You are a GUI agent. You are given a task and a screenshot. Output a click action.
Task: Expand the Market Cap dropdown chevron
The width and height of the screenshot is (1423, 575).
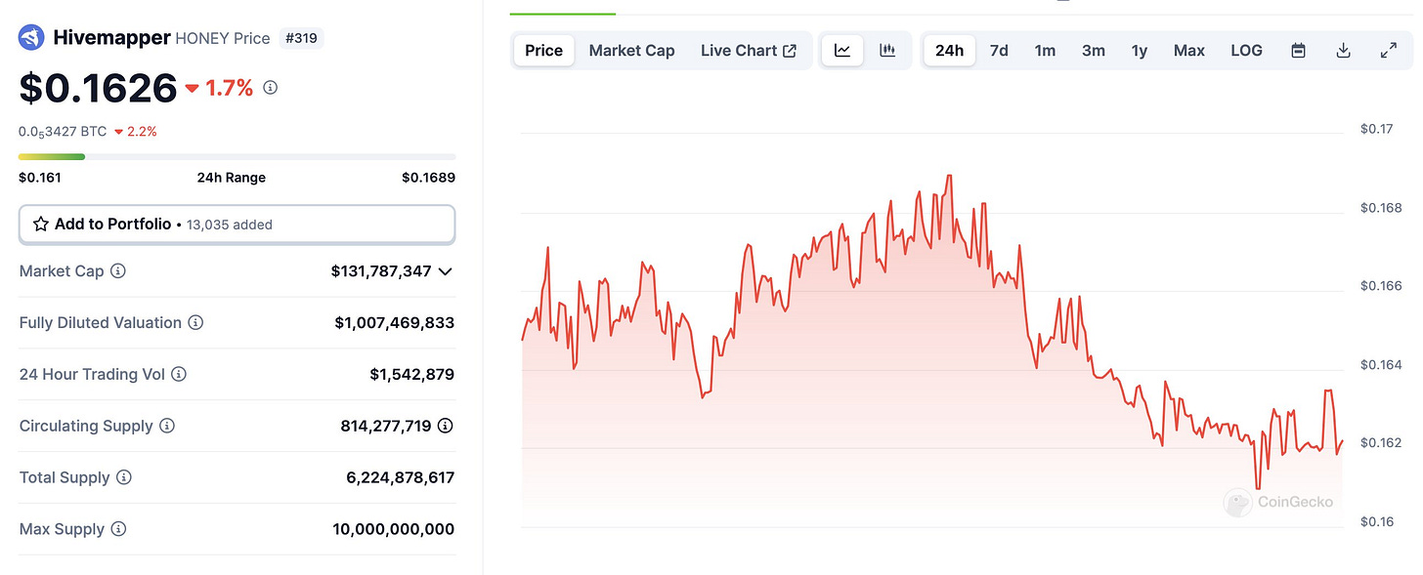(446, 271)
